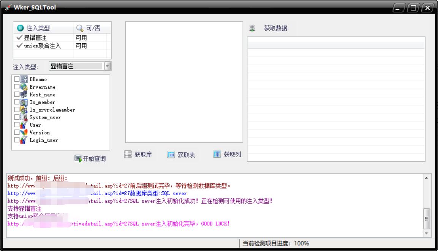Select the 注入类型 column header
Screen dimensions: 438x251
tap(43, 28)
